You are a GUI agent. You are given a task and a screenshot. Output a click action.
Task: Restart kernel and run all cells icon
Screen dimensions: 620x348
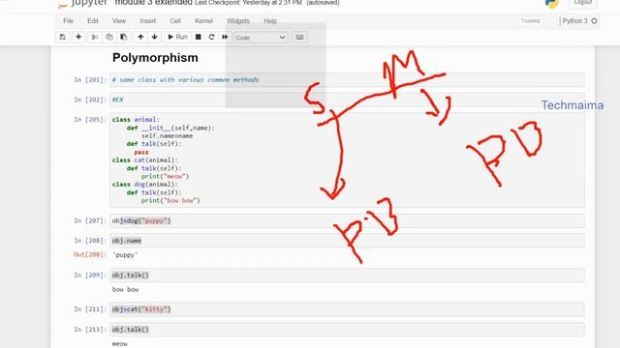click(x=225, y=37)
